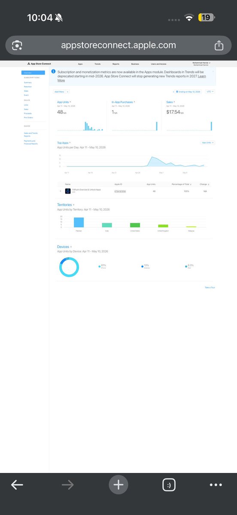Click the Top Apps section heading
Viewport: 237px width, 515px height.
(63, 142)
